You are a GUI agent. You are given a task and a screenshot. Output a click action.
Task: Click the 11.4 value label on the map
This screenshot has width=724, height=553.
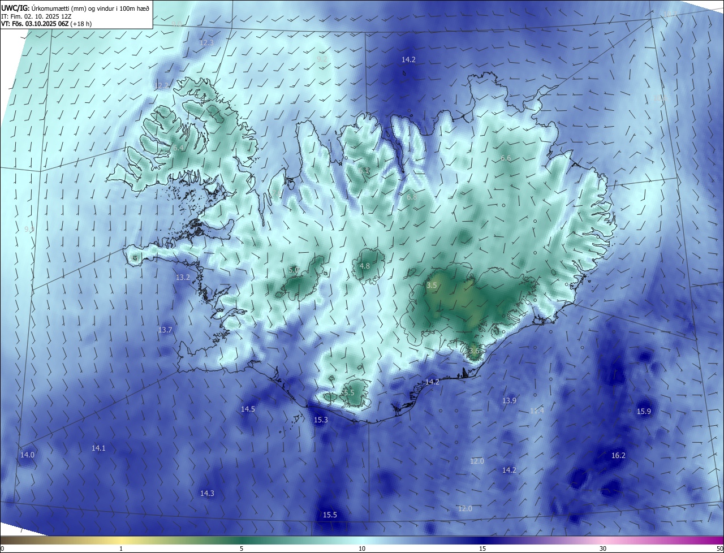[537, 411]
